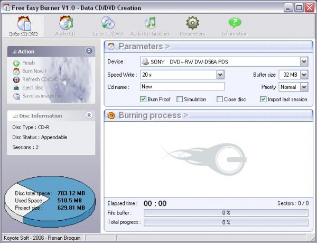The width and height of the screenshot is (317, 243).
Task: Click the Cd name text field
Action: 182,87
